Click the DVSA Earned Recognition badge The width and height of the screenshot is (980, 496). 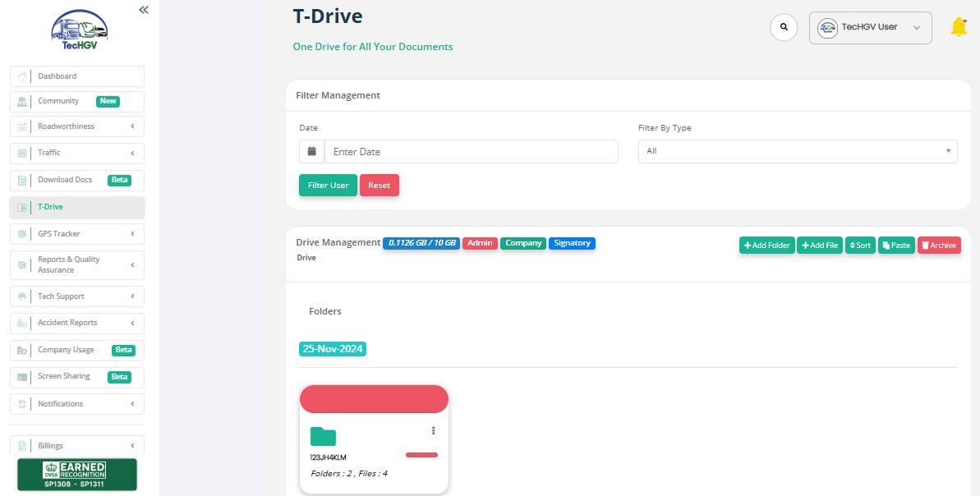coord(77,475)
